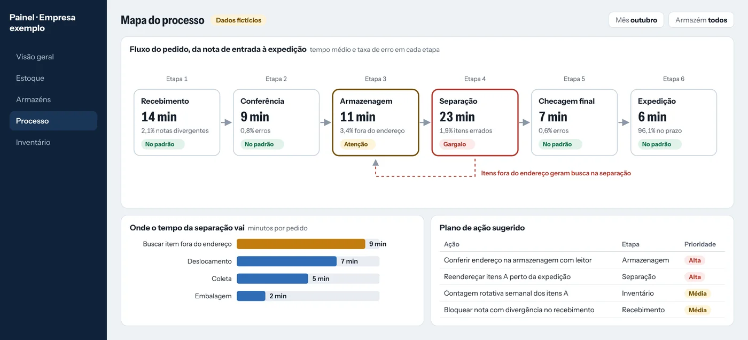Select action "Bloquear nota com divergência no recebimento"

(519, 310)
